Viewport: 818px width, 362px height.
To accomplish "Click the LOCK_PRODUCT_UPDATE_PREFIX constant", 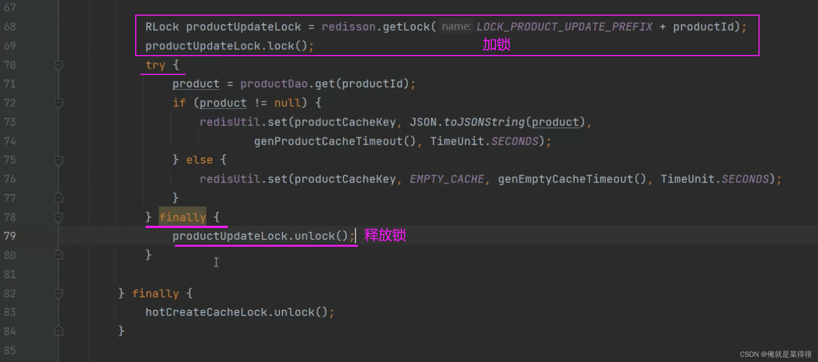I will point(564,27).
